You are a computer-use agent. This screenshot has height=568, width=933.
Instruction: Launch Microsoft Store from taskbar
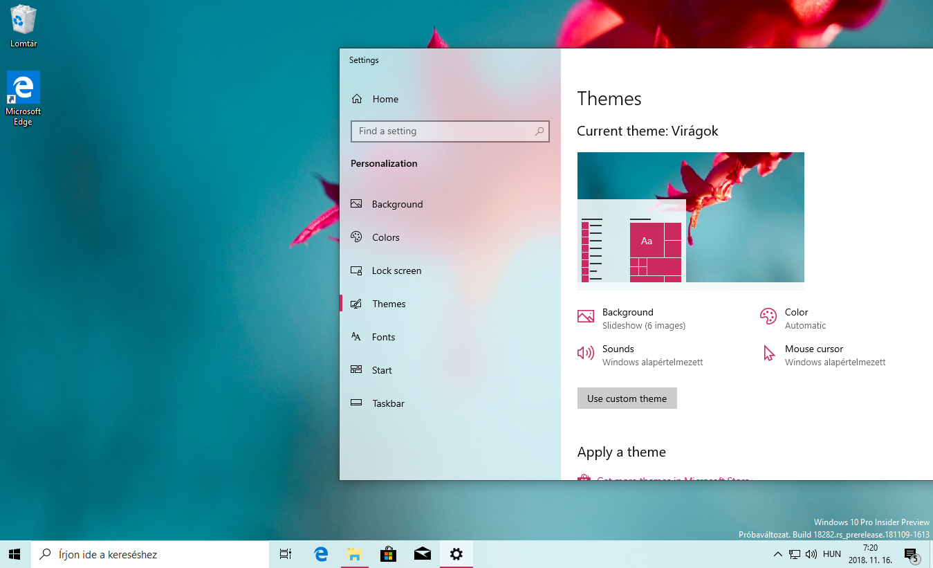pos(388,554)
